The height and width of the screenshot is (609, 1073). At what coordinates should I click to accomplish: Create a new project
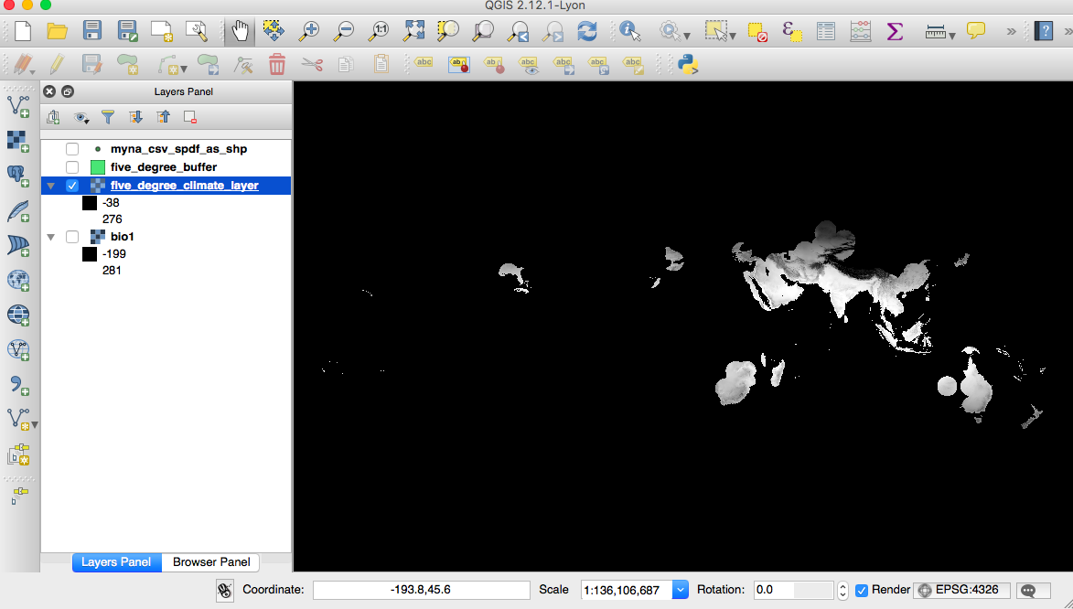point(23,31)
